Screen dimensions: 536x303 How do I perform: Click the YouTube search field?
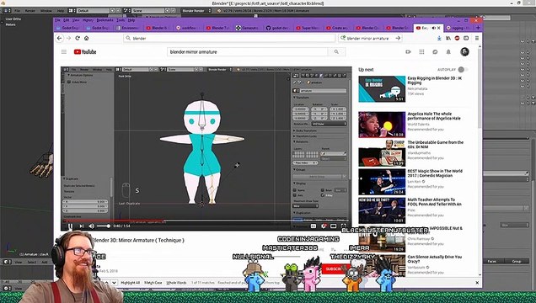pos(248,52)
